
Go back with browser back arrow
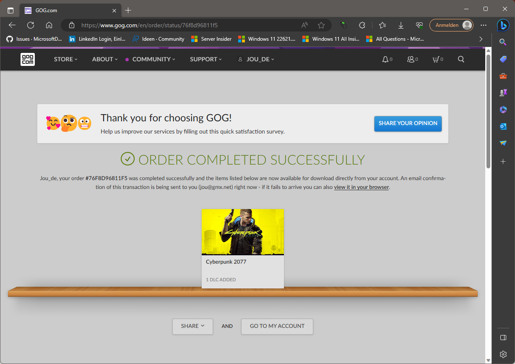pos(12,25)
